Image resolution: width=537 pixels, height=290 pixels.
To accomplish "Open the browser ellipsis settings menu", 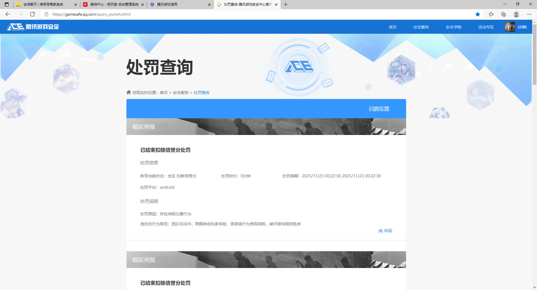I will [x=529, y=14].
